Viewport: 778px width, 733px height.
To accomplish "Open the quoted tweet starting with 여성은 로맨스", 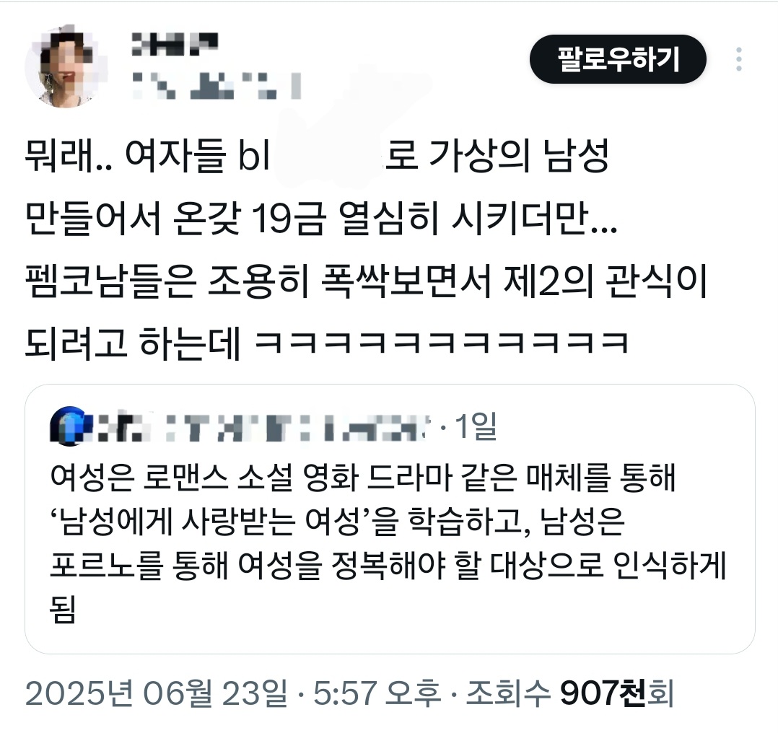I will [390, 519].
